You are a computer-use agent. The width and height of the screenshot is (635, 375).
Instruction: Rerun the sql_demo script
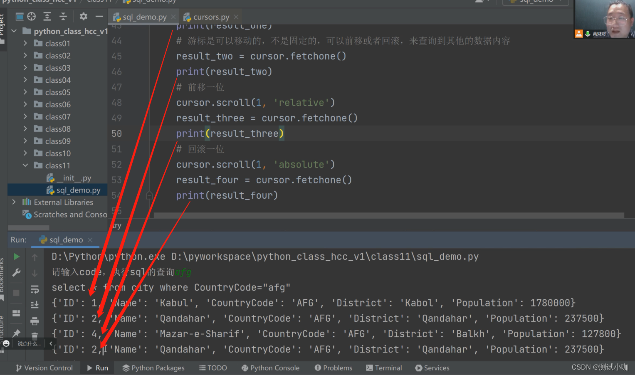[16, 257]
